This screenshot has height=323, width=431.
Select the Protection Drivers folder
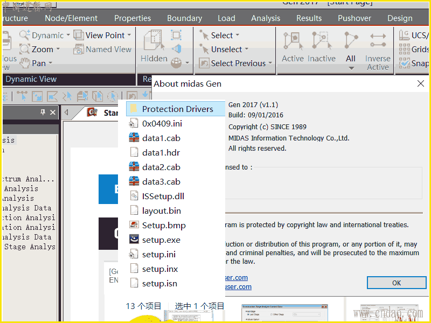(x=176, y=109)
